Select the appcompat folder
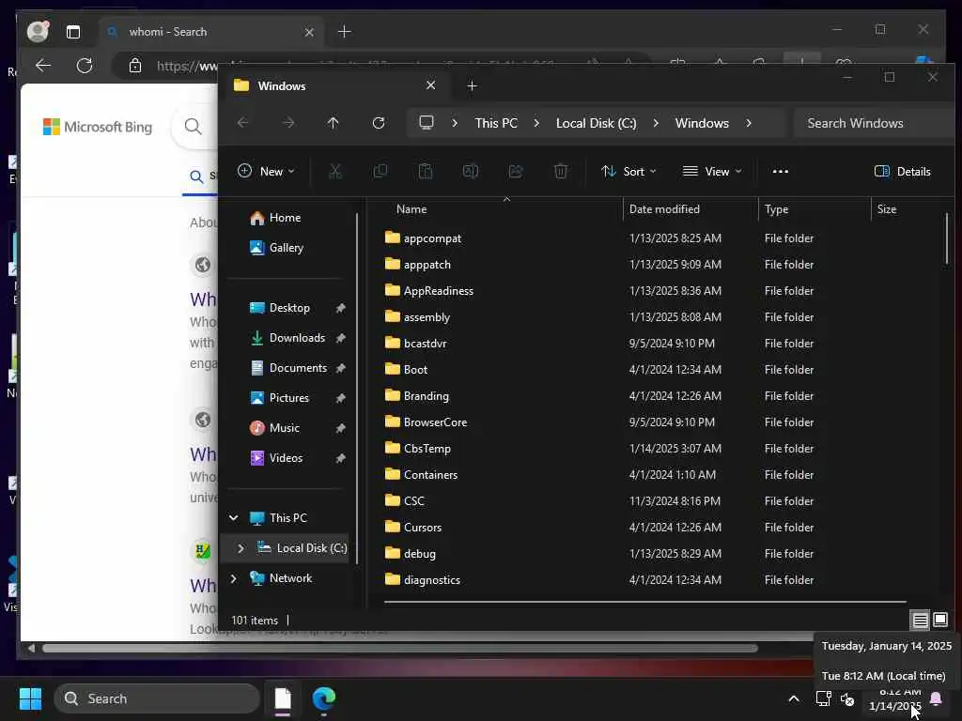962x721 pixels. pos(432,238)
